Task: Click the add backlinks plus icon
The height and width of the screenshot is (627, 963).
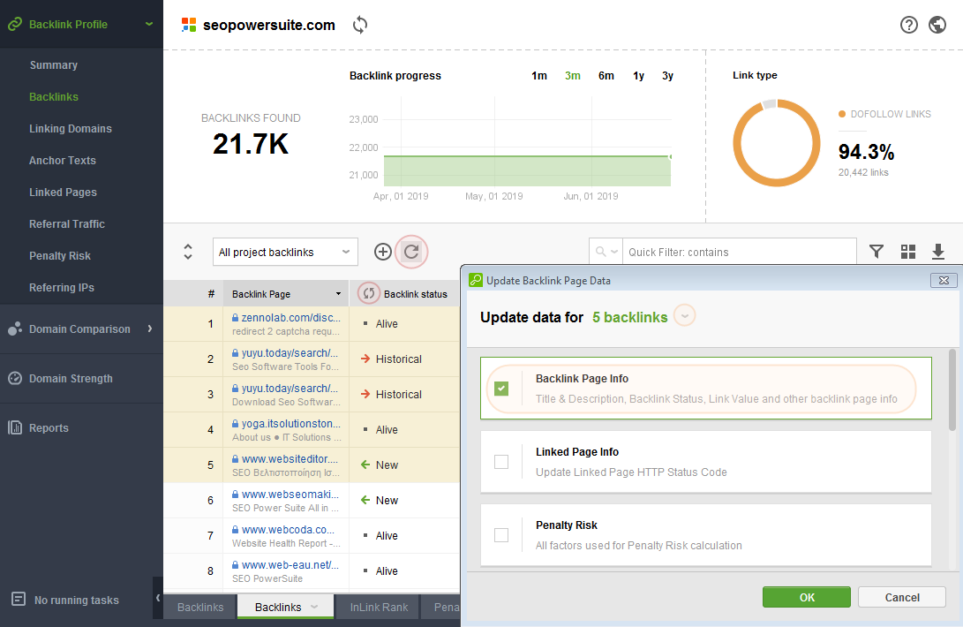Action: 382,252
